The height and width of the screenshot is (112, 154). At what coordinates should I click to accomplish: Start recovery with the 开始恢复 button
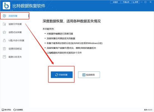pyautogui.click(x=62, y=75)
